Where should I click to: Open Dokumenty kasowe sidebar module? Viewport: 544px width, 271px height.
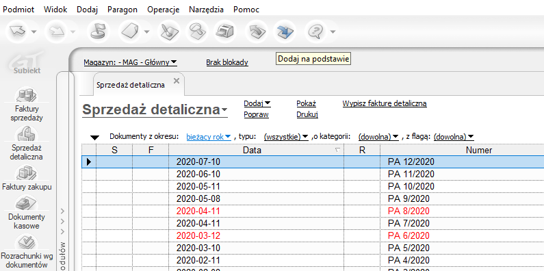point(27,212)
